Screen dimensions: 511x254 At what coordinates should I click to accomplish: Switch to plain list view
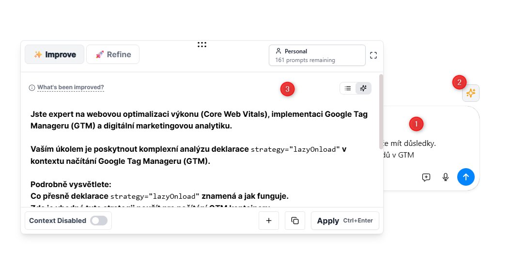click(348, 88)
